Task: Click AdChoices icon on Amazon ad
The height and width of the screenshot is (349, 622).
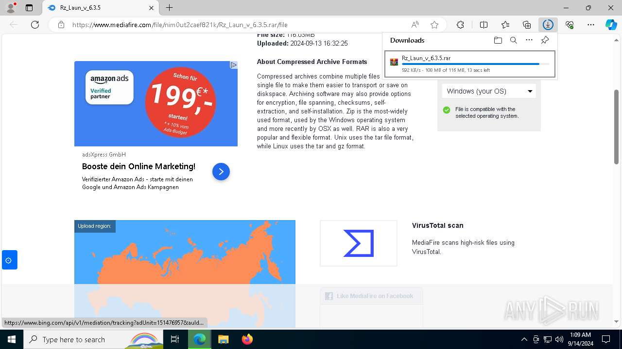Action: click(x=233, y=65)
